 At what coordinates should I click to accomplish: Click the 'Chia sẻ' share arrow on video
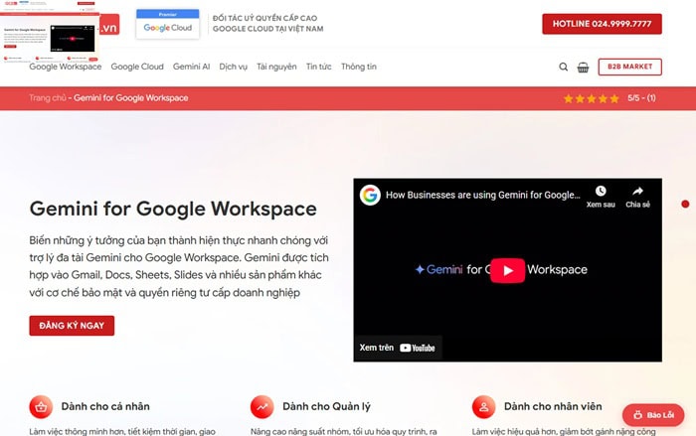[x=637, y=192]
